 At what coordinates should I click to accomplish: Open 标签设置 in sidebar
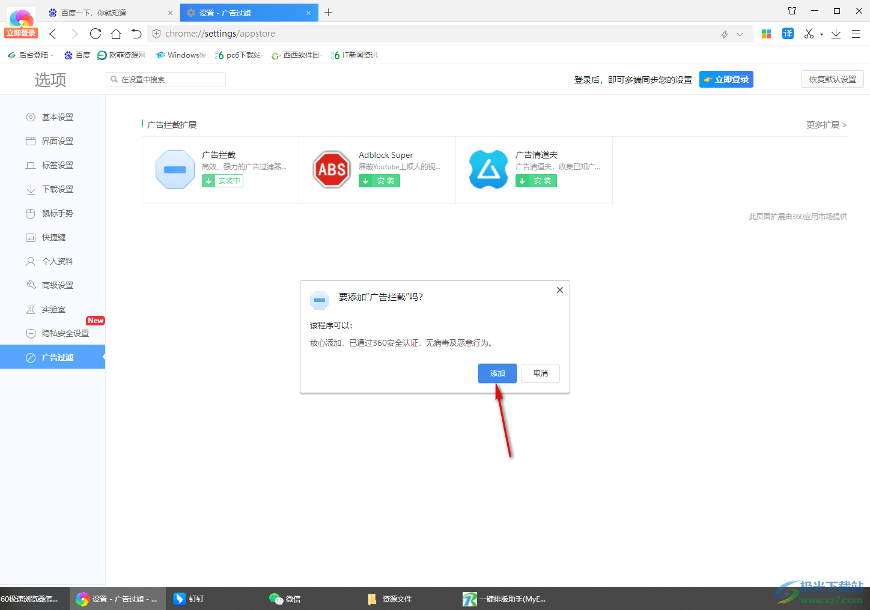52,165
